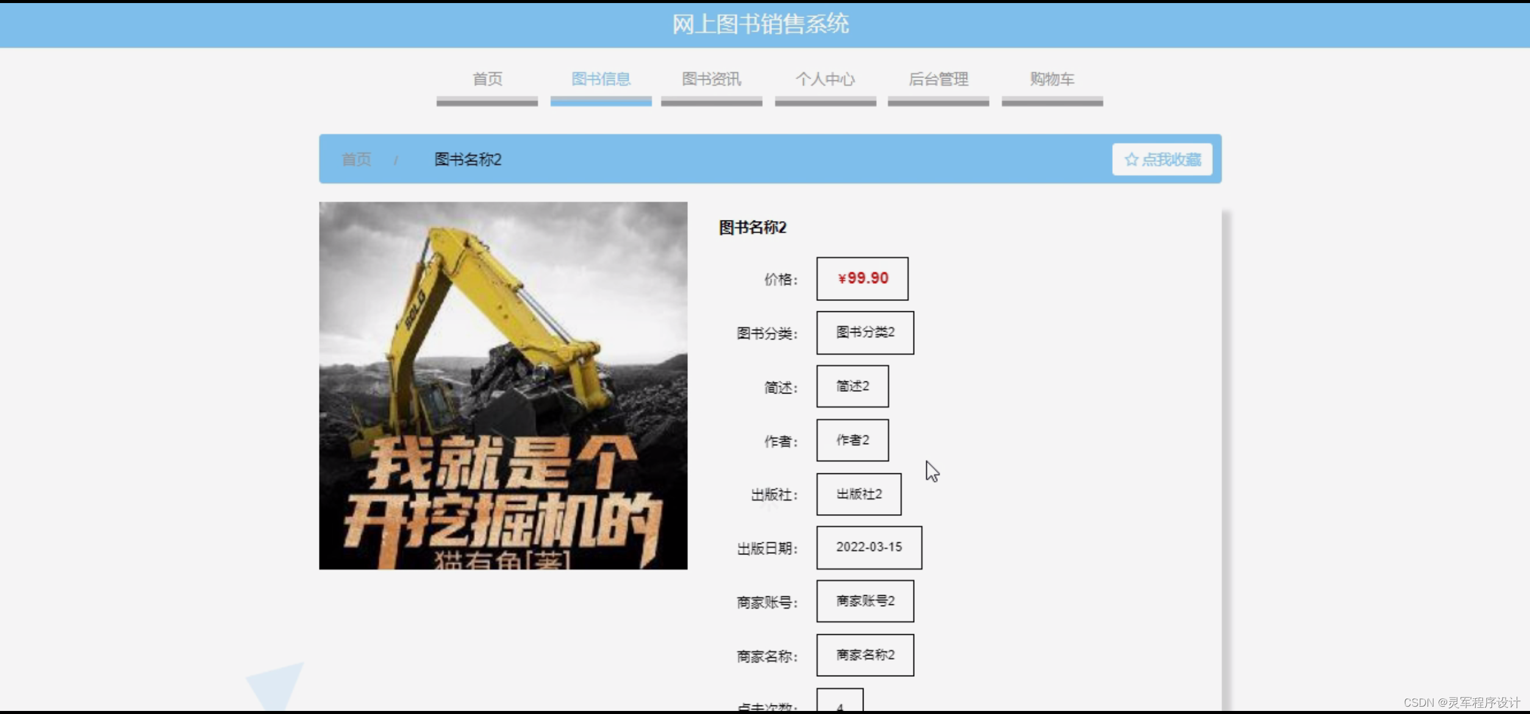This screenshot has height=714, width=1530.
Task: Select the 购物车 shopping cart tab
Action: pos(1051,79)
